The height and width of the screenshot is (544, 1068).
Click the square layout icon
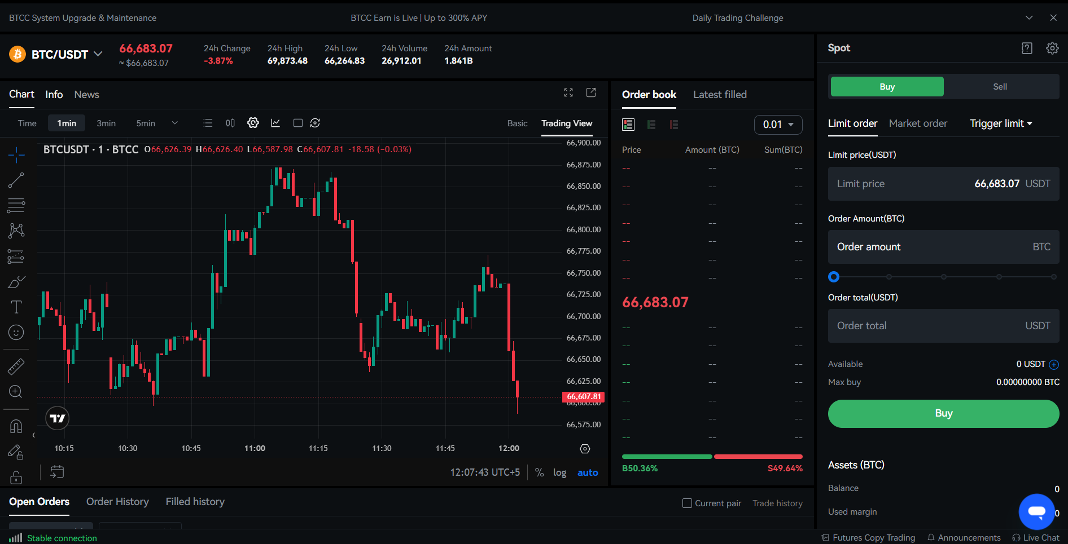click(x=298, y=123)
